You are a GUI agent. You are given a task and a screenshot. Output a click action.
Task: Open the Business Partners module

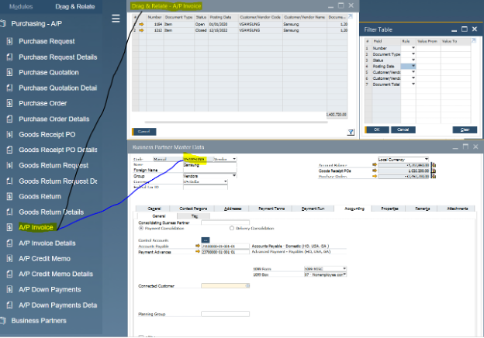click(39, 321)
